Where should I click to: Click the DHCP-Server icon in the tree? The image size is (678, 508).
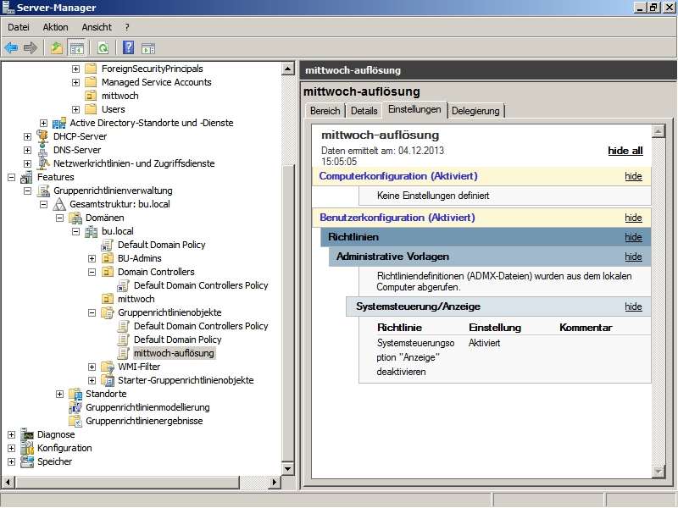[x=43, y=136]
